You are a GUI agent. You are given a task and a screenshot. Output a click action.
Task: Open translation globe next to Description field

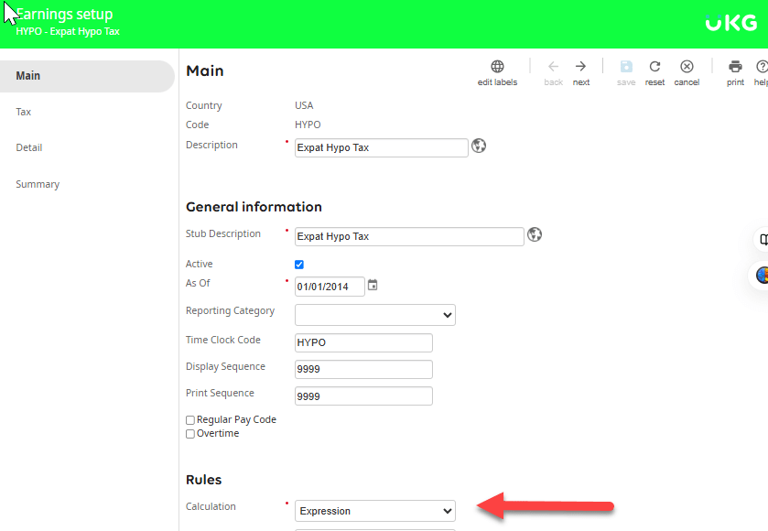[479, 146]
